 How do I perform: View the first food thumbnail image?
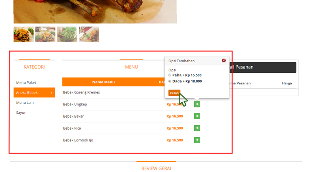click(24, 34)
